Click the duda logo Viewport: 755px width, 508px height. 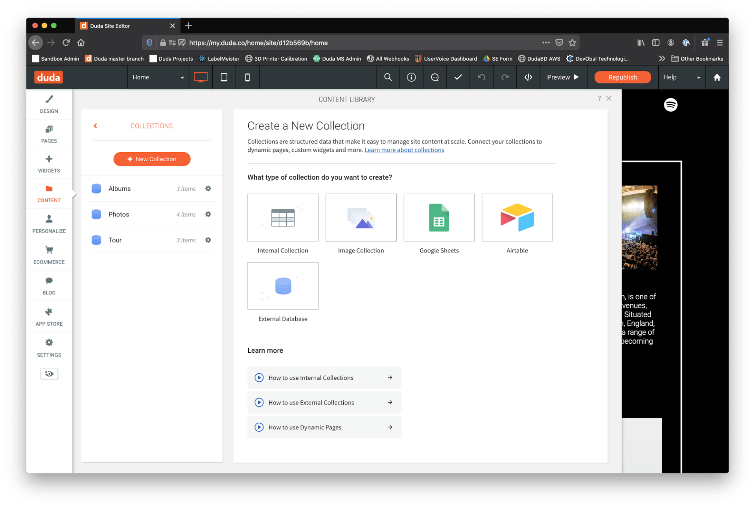pos(48,77)
